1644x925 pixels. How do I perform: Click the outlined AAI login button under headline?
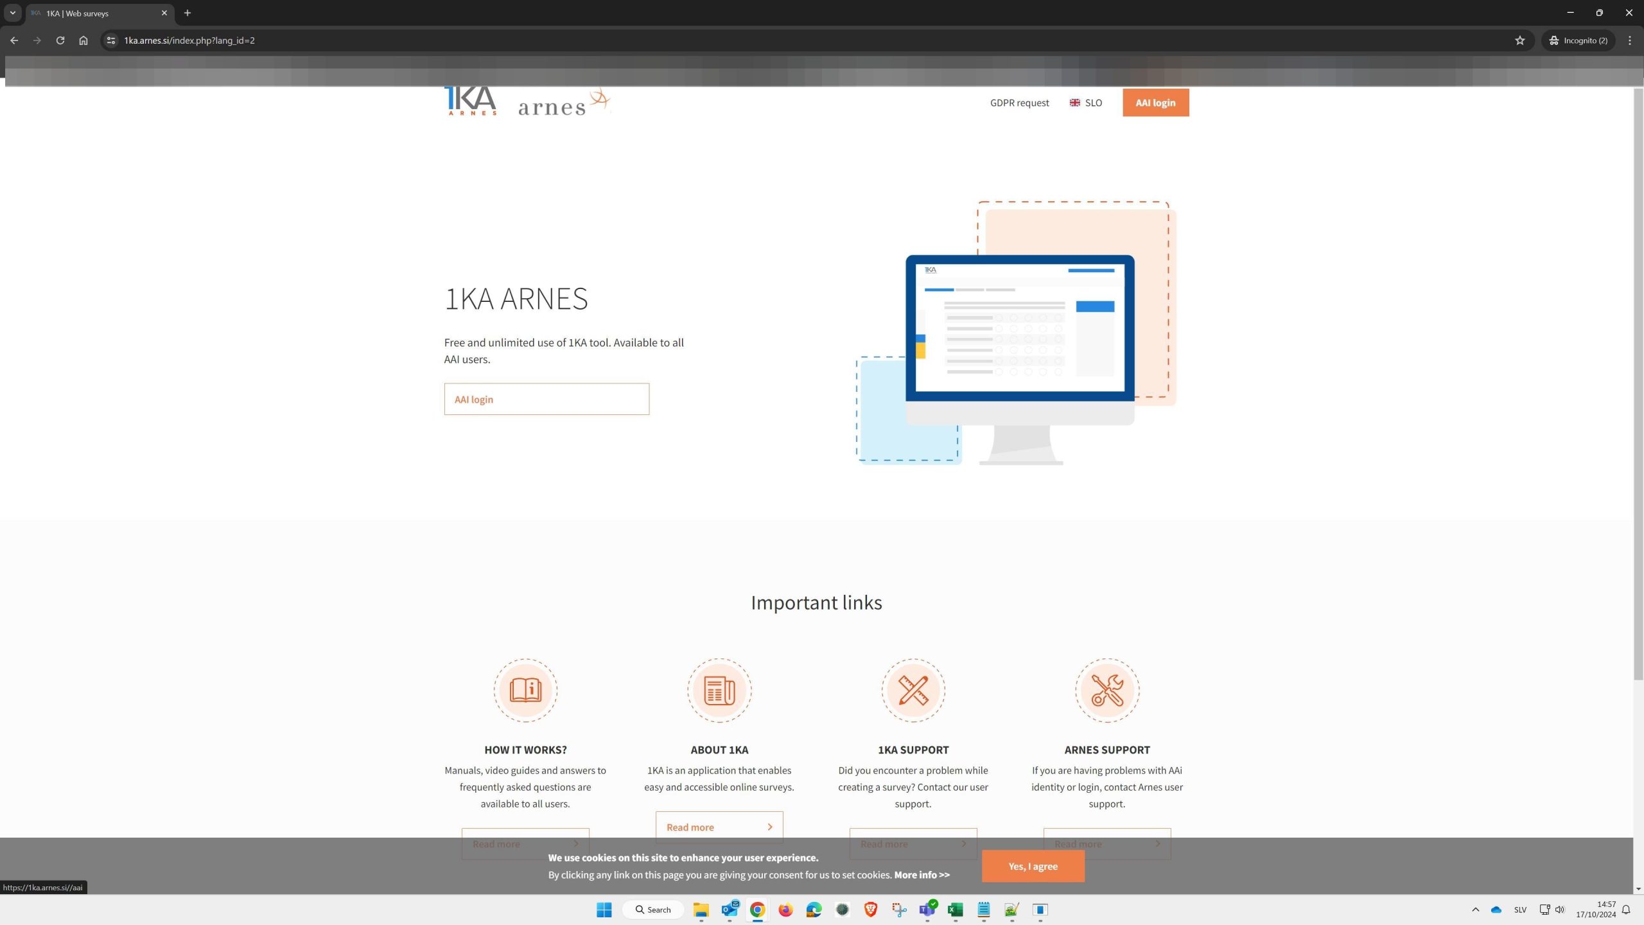[547, 399]
